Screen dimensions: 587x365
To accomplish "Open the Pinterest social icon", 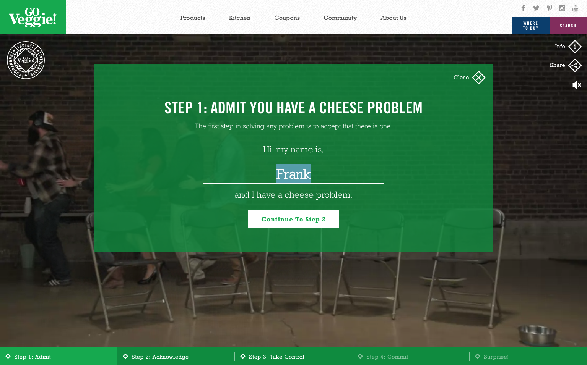I will coord(549,8).
